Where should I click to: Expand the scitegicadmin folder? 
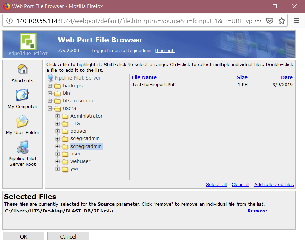[57, 146]
